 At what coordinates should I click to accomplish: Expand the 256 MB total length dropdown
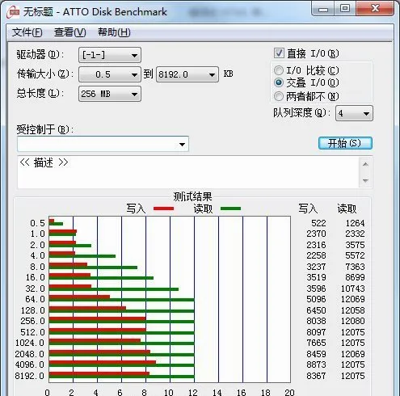coord(110,94)
